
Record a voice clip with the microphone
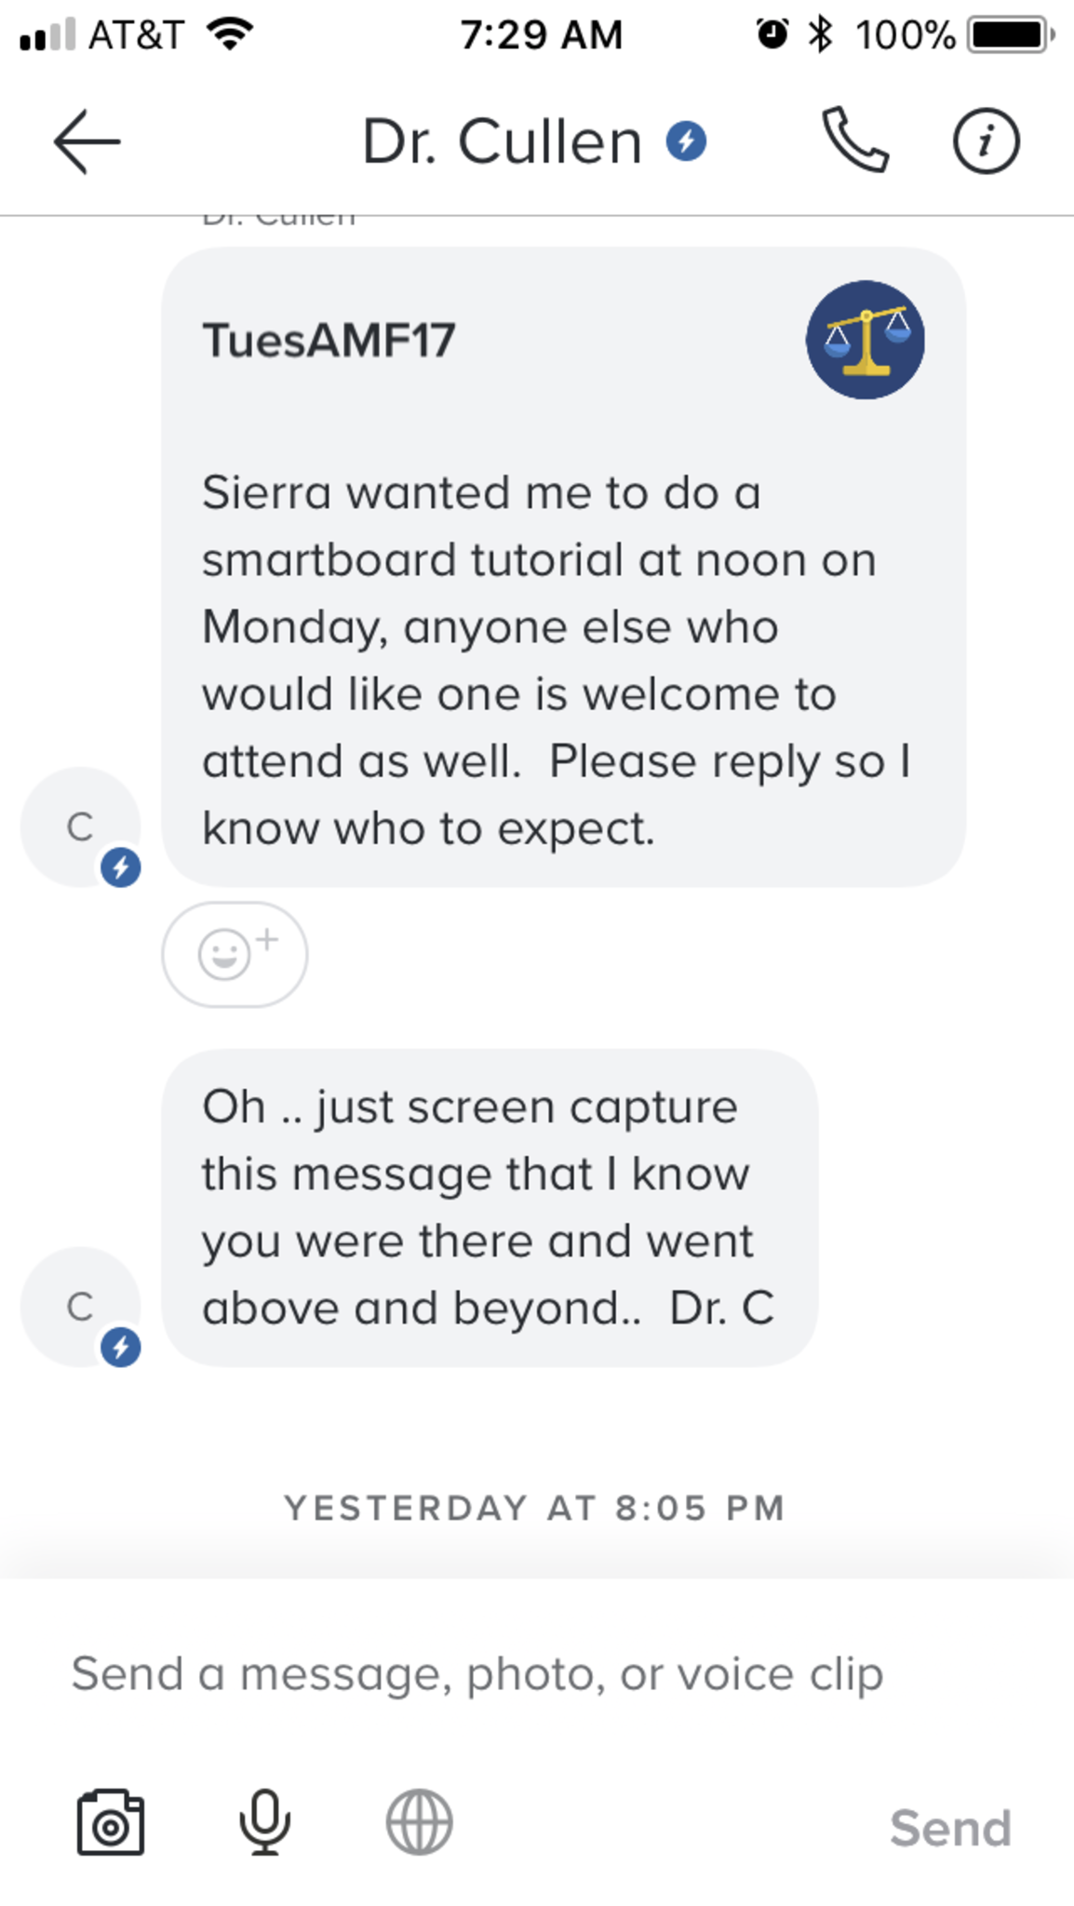(265, 1822)
